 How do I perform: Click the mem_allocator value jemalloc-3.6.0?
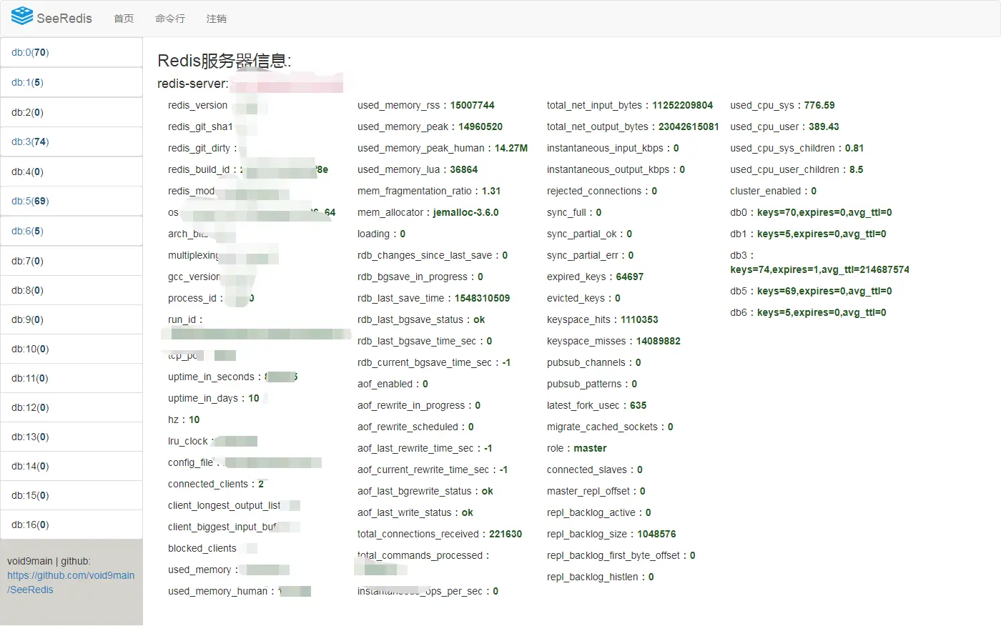466,212
